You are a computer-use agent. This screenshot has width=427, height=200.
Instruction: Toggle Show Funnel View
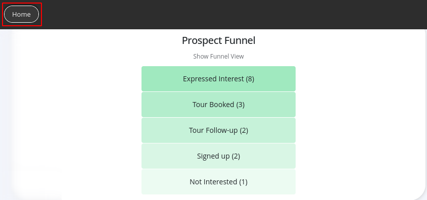[x=218, y=57]
